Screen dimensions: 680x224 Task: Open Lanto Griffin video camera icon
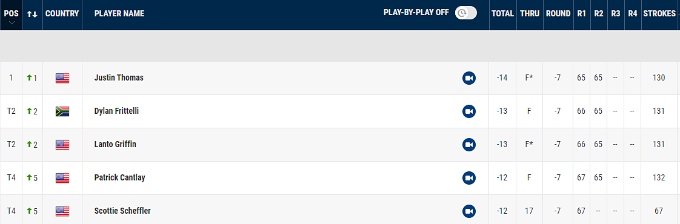click(x=469, y=145)
